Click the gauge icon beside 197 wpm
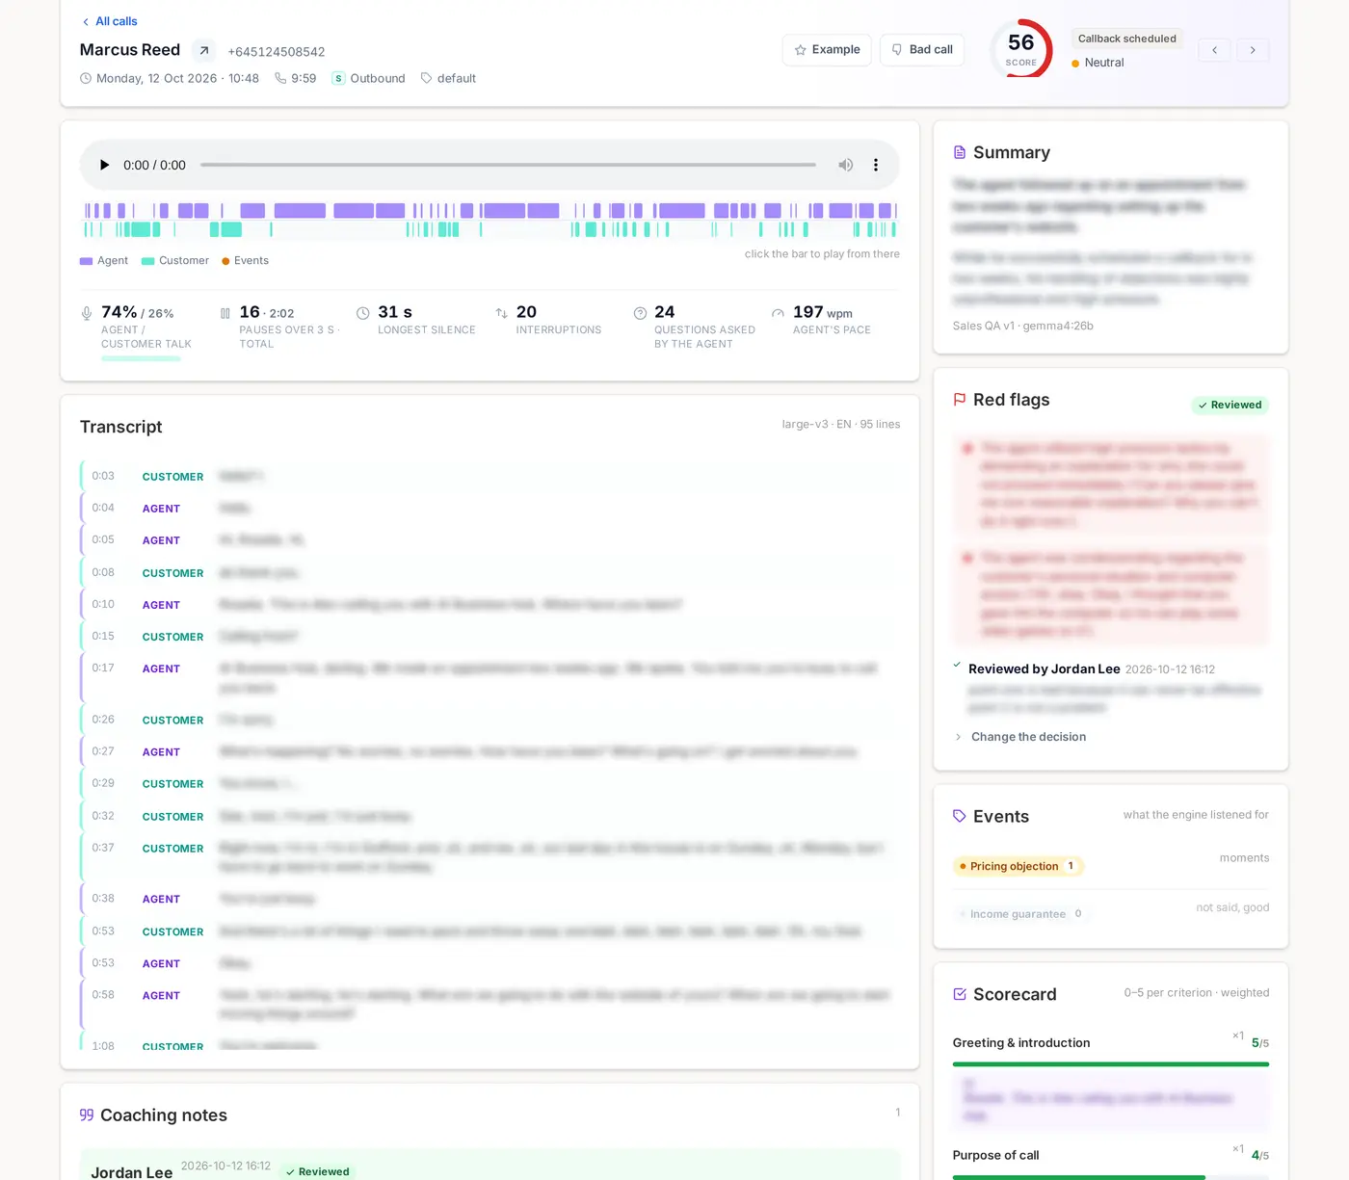The height and width of the screenshot is (1180, 1349). (779, 313)
